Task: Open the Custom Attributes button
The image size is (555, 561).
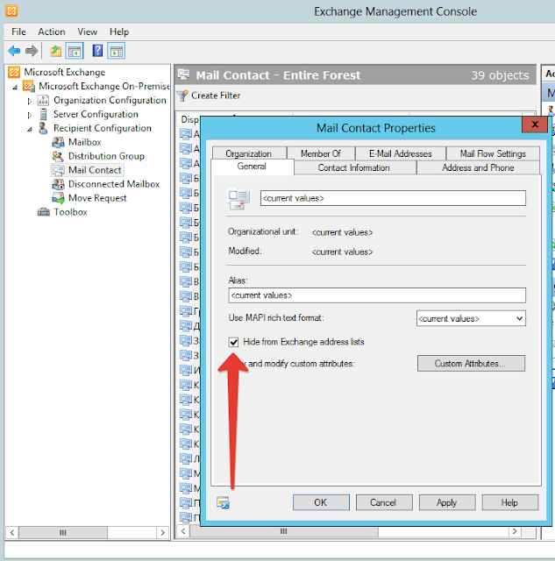Action: pyautogui.click(x=471, y=363)
